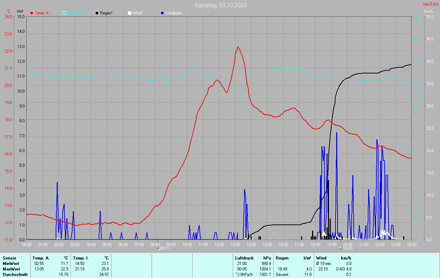This screenshot has width=440, height=278.
Task: Click the blue Windböen legend swatch
Action: click(x=162, y=13)
